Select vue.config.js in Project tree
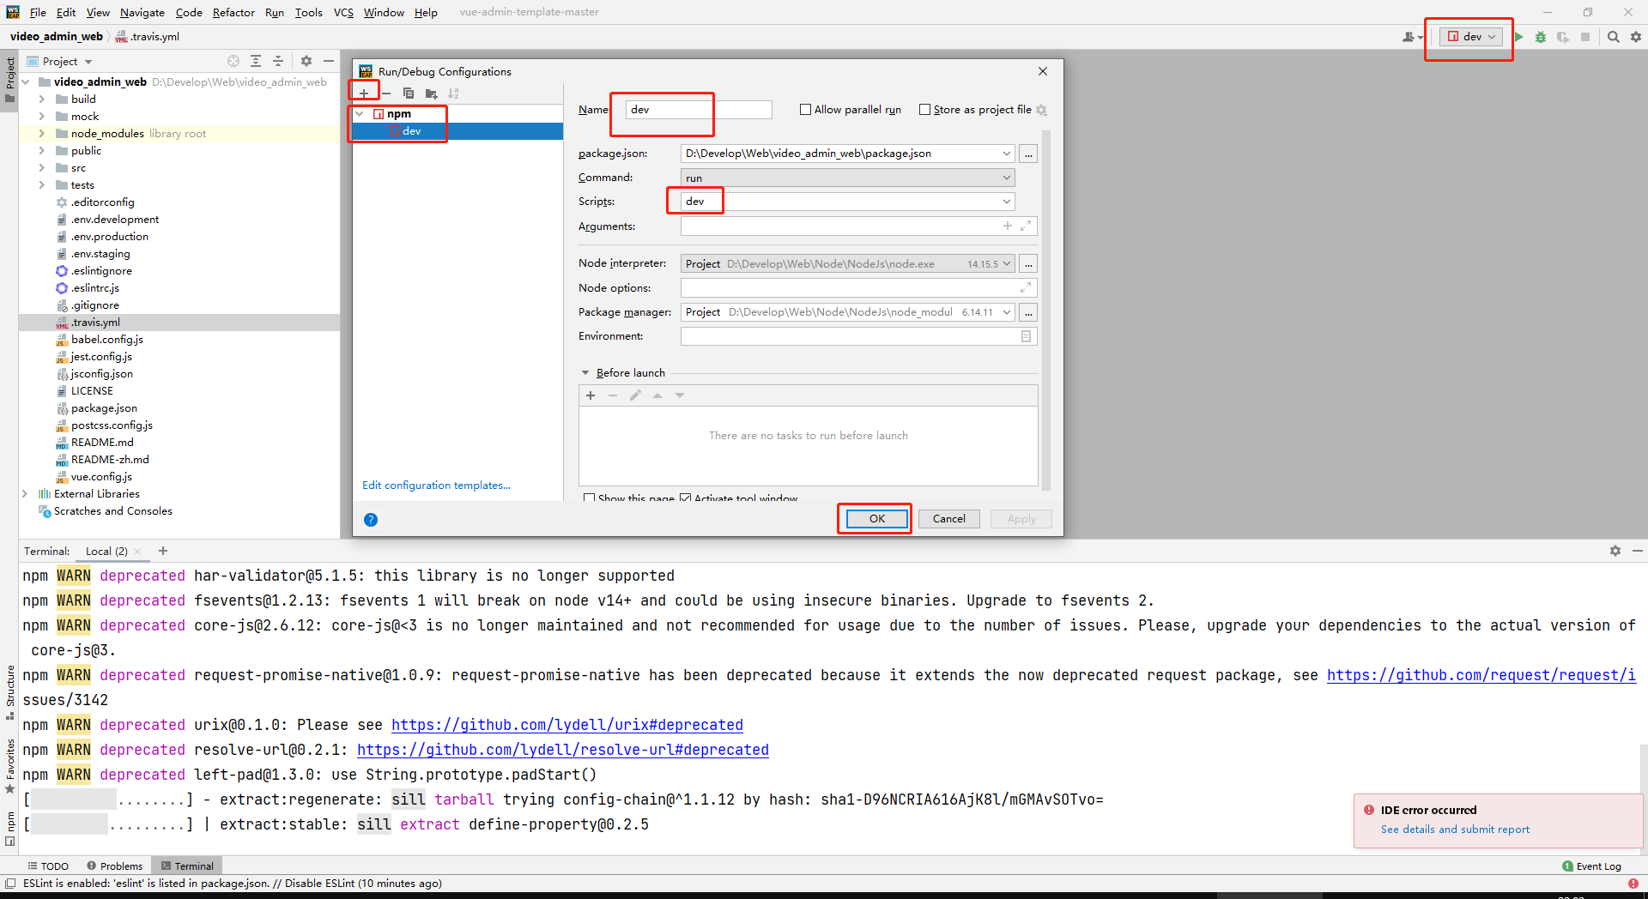 (101, 477)
